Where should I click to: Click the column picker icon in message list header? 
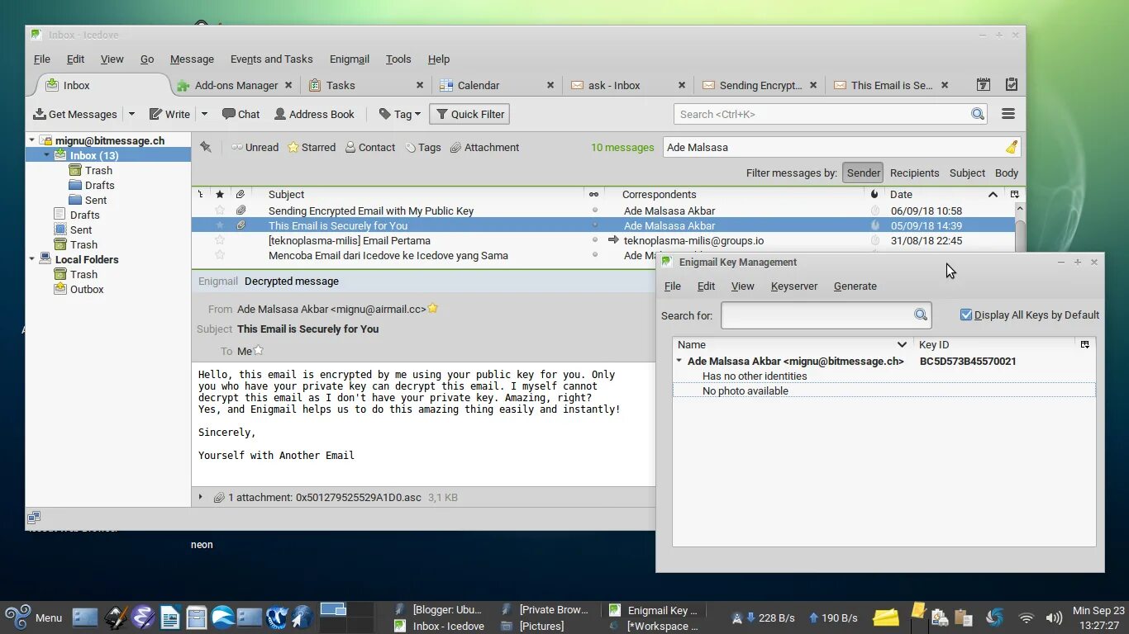tap(1015, 194)
